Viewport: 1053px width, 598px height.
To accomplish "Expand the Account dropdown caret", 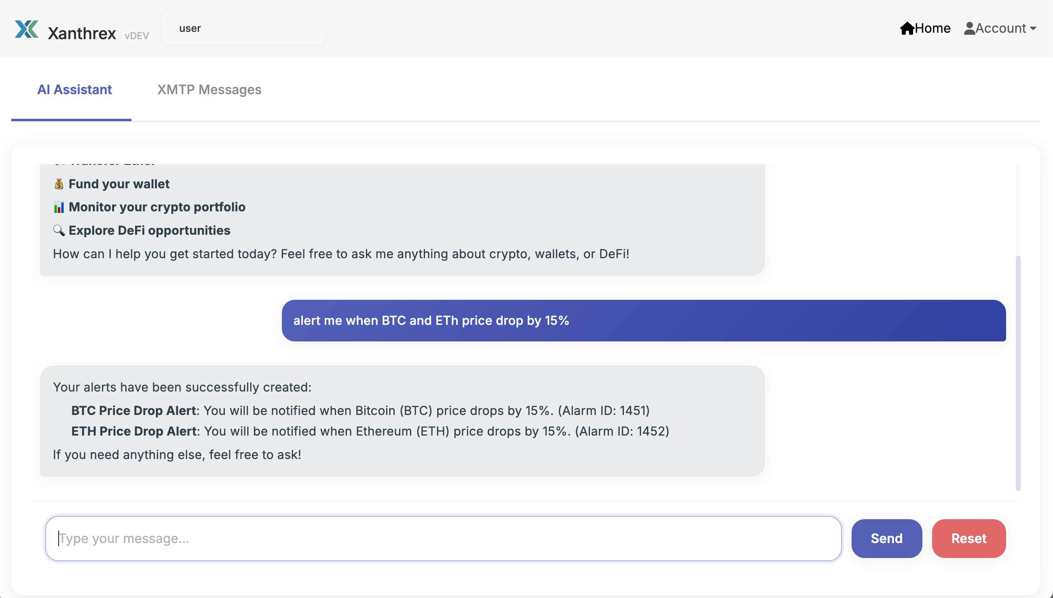I will point(1033,29).
